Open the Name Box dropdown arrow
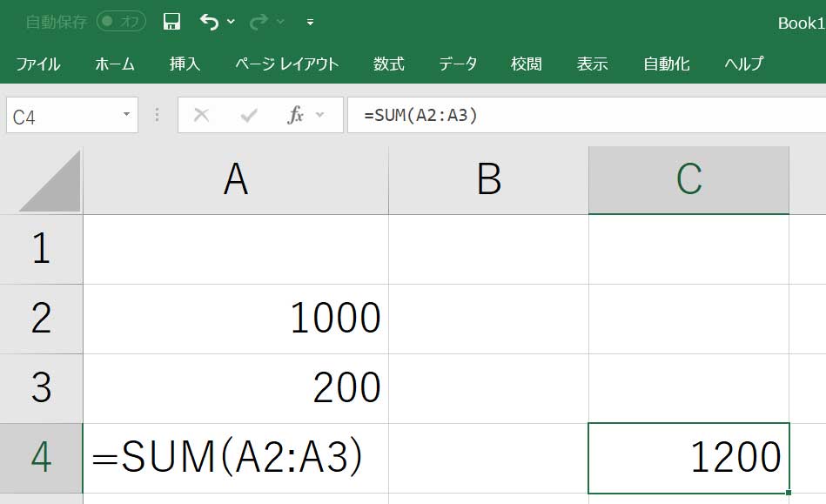This screenshot has height=504, width=826. point(126,115)
